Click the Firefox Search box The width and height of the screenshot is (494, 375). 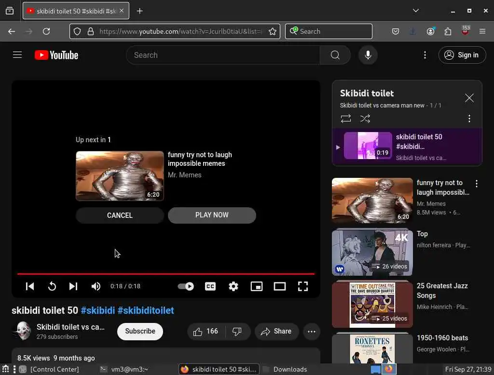329,31
